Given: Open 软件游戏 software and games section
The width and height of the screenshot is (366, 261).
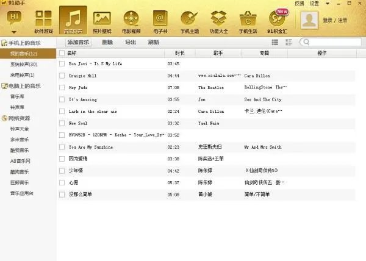Looking at the screenshot, I should point(44,22).
